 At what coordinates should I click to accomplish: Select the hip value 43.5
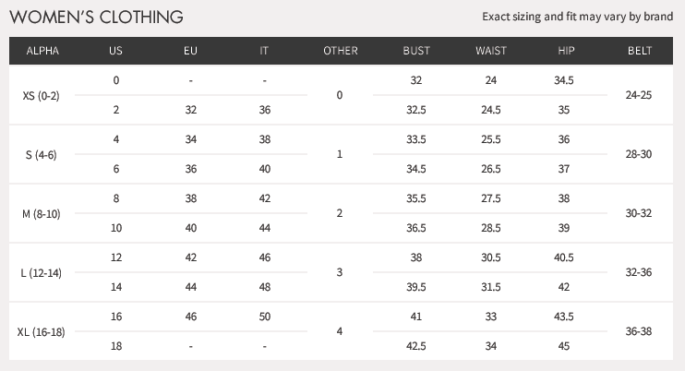pyautogui.click(x=563, y=317)
